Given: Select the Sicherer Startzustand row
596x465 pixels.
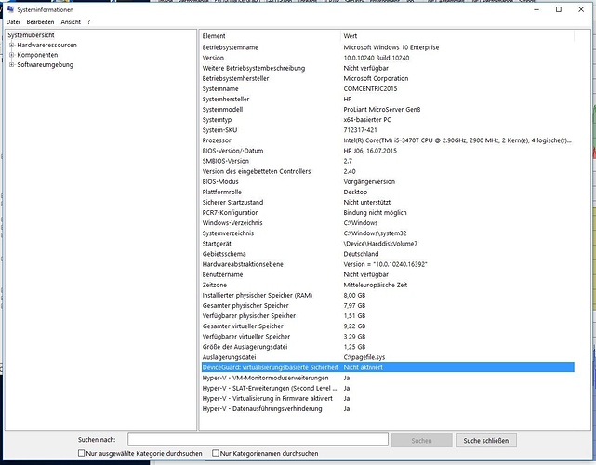Looking at the screenshot, I should click(x=388, y=202).
